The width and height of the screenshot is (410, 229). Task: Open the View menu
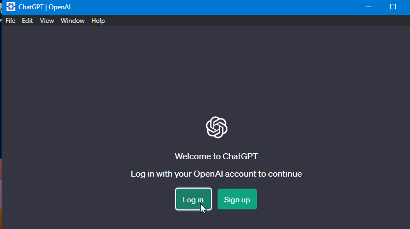[47, 21]
